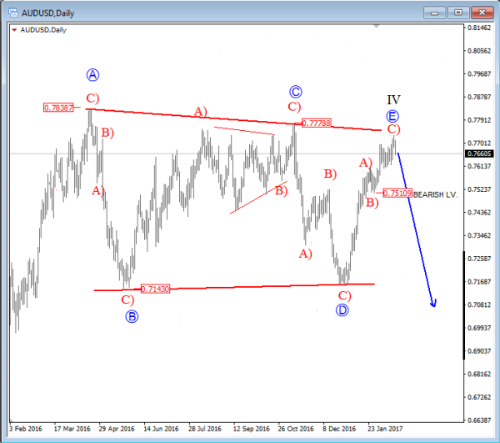
Task: Click the 0.75237 price axis value
Action: click(479, 189)
